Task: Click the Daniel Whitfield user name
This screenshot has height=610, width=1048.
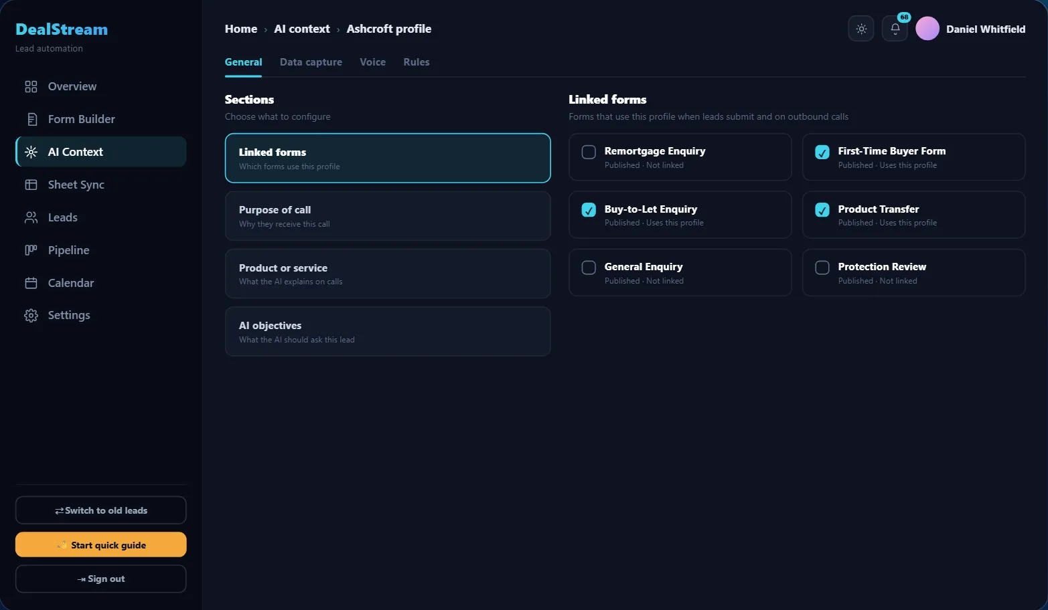Action: point(986,29)
